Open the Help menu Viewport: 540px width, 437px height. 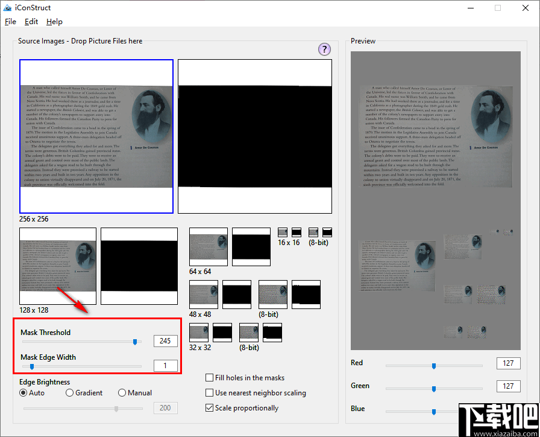coord(54,22)
